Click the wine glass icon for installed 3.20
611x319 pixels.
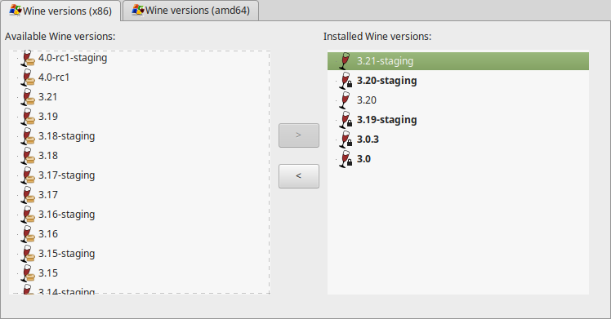point(345,100)
